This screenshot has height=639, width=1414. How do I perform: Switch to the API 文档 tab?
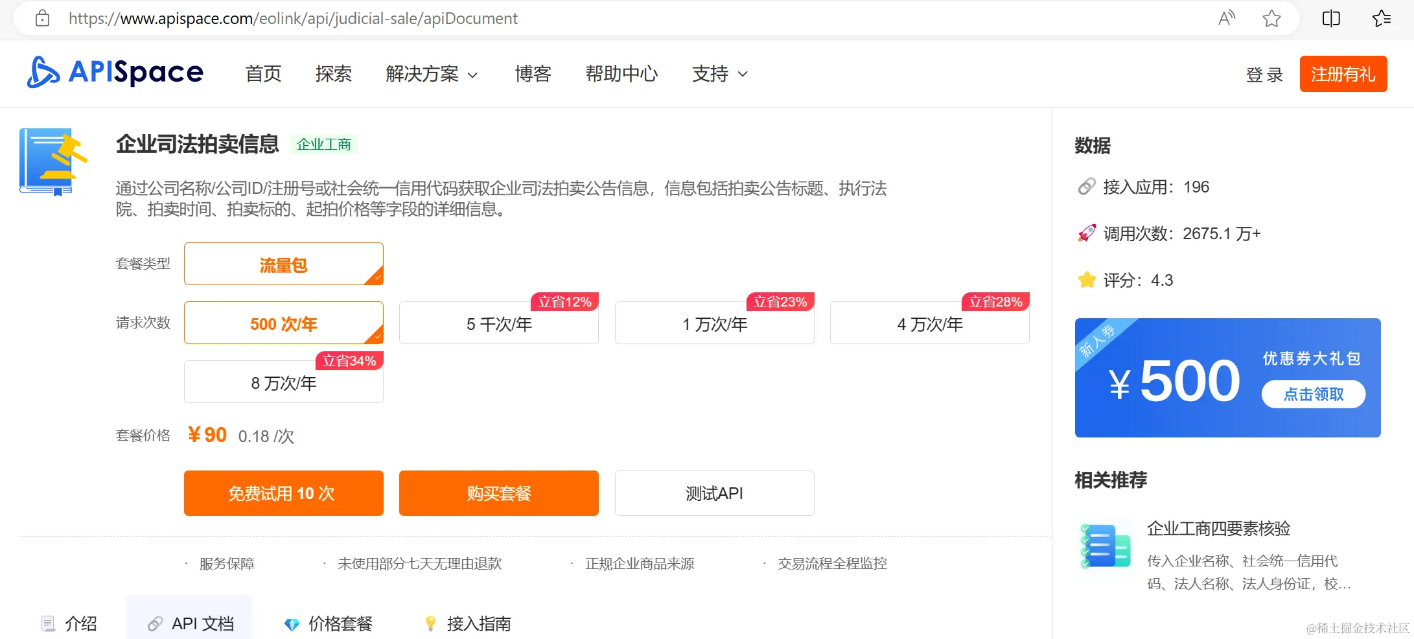189,617
